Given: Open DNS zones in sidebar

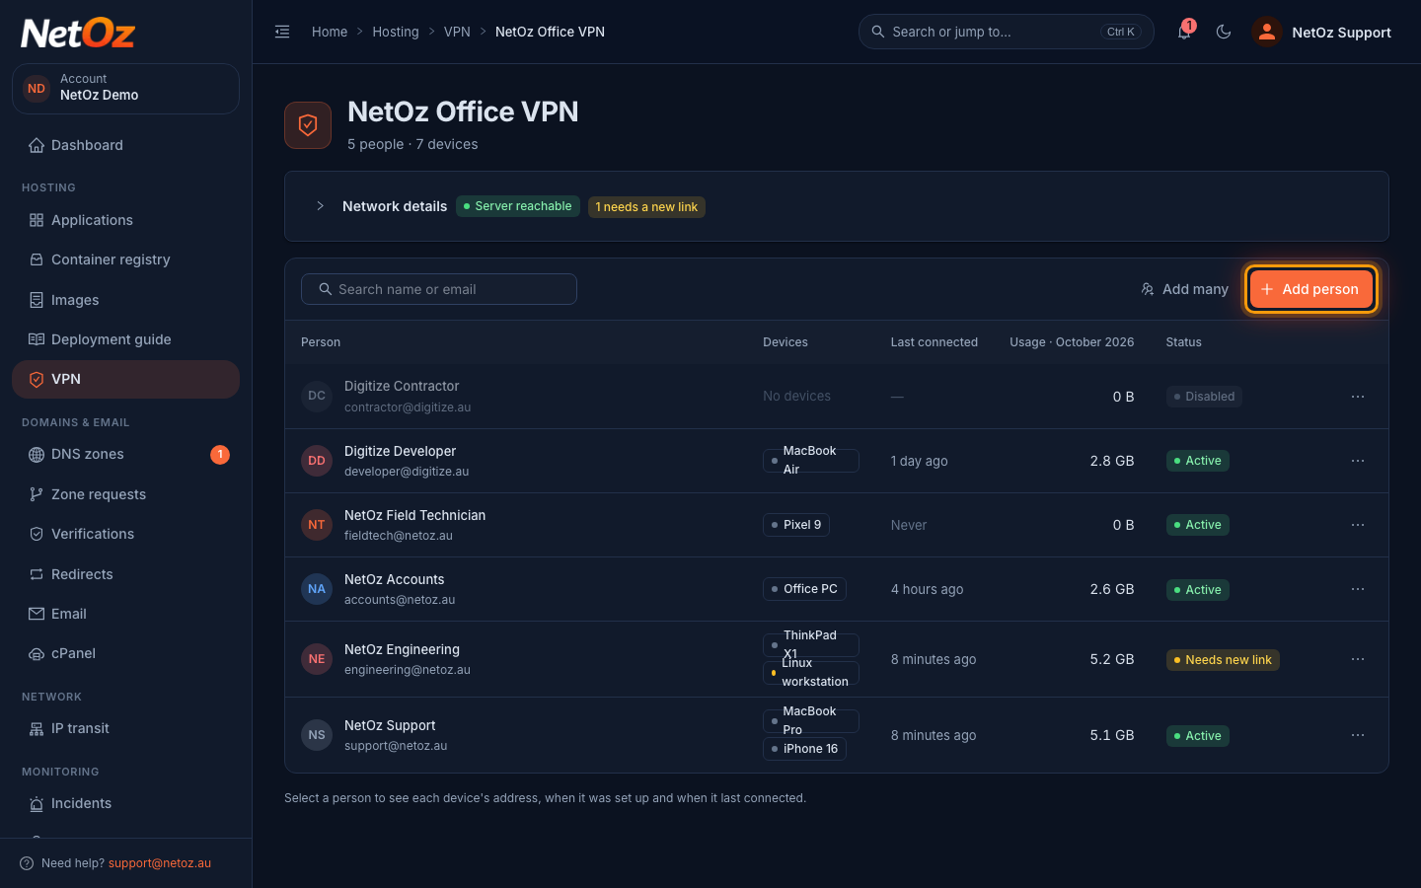Looking at the screenshot, I should [125, 454].
